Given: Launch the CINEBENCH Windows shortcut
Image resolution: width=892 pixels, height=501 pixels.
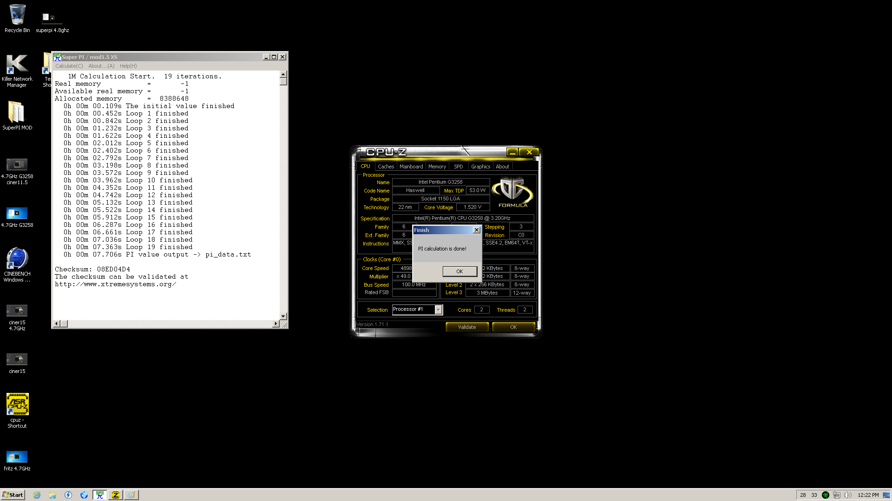Looking at the screenshot, I should [x=17, y=264].
